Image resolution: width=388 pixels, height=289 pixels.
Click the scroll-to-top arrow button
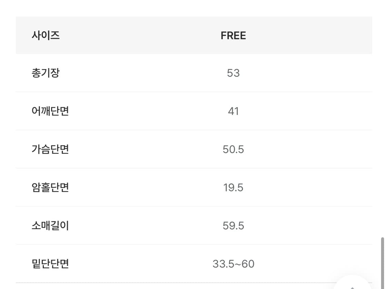click(352, 285)
